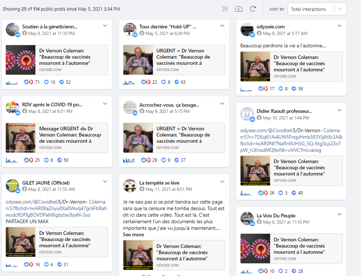Open the list view menu icon
361x276 pixels.
(225, 9)
